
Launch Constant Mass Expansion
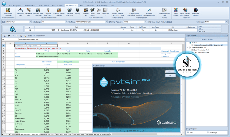click(38, 12)
